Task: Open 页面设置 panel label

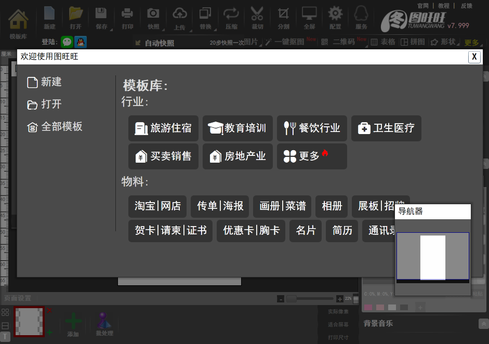Action: [x=18, y=298]
